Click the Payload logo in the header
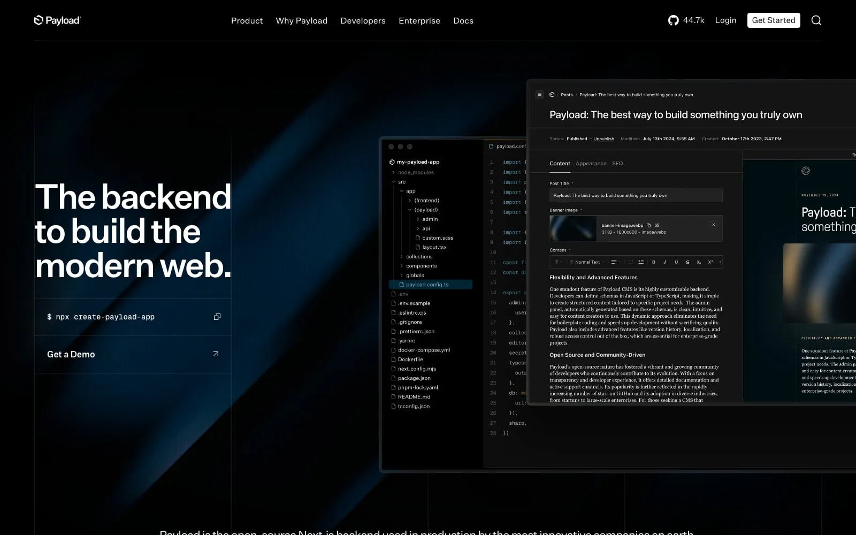Viewport: 856px width, 535px height. click(x=57, y=20)
